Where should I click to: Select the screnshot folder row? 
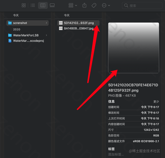tap(28, 23)
